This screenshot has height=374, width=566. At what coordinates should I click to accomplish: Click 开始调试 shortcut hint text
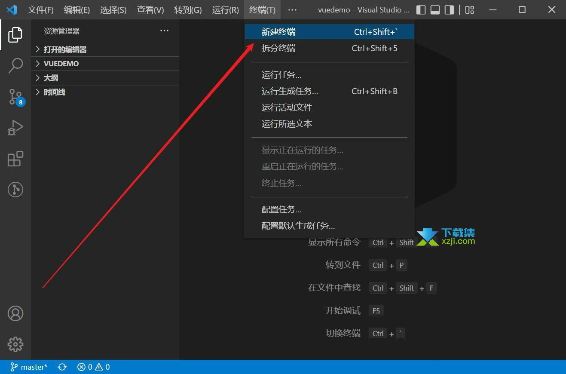[343, 310]
